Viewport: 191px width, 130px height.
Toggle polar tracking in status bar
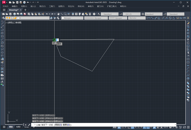coord(132,127)
